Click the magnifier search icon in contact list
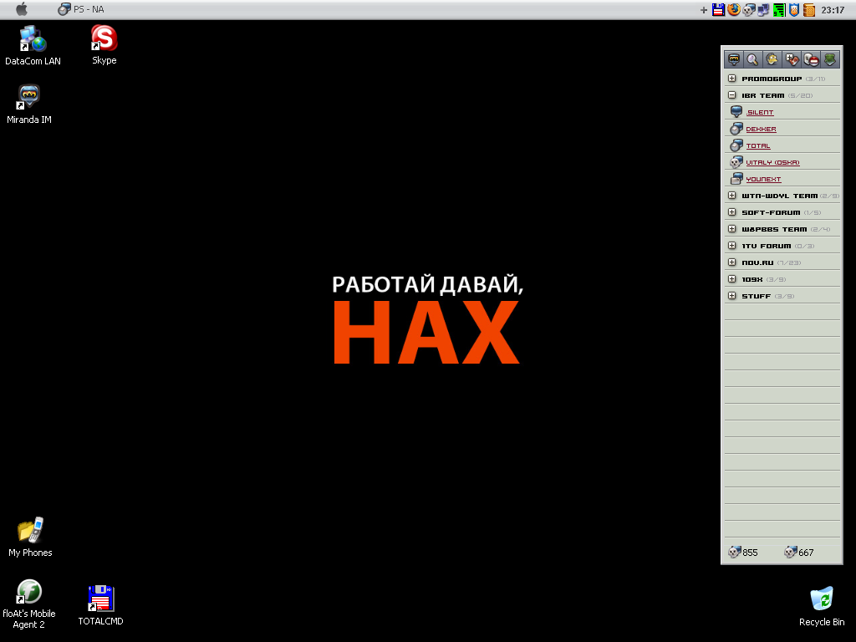 pos(752,59)
